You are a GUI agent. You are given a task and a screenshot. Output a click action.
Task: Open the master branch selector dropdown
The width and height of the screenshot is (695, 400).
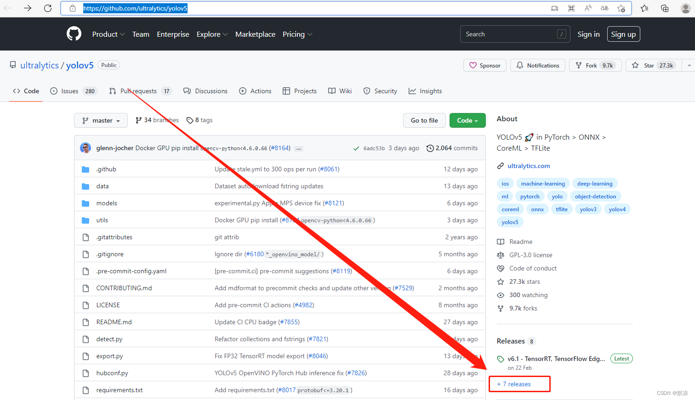tap(101, 120)
